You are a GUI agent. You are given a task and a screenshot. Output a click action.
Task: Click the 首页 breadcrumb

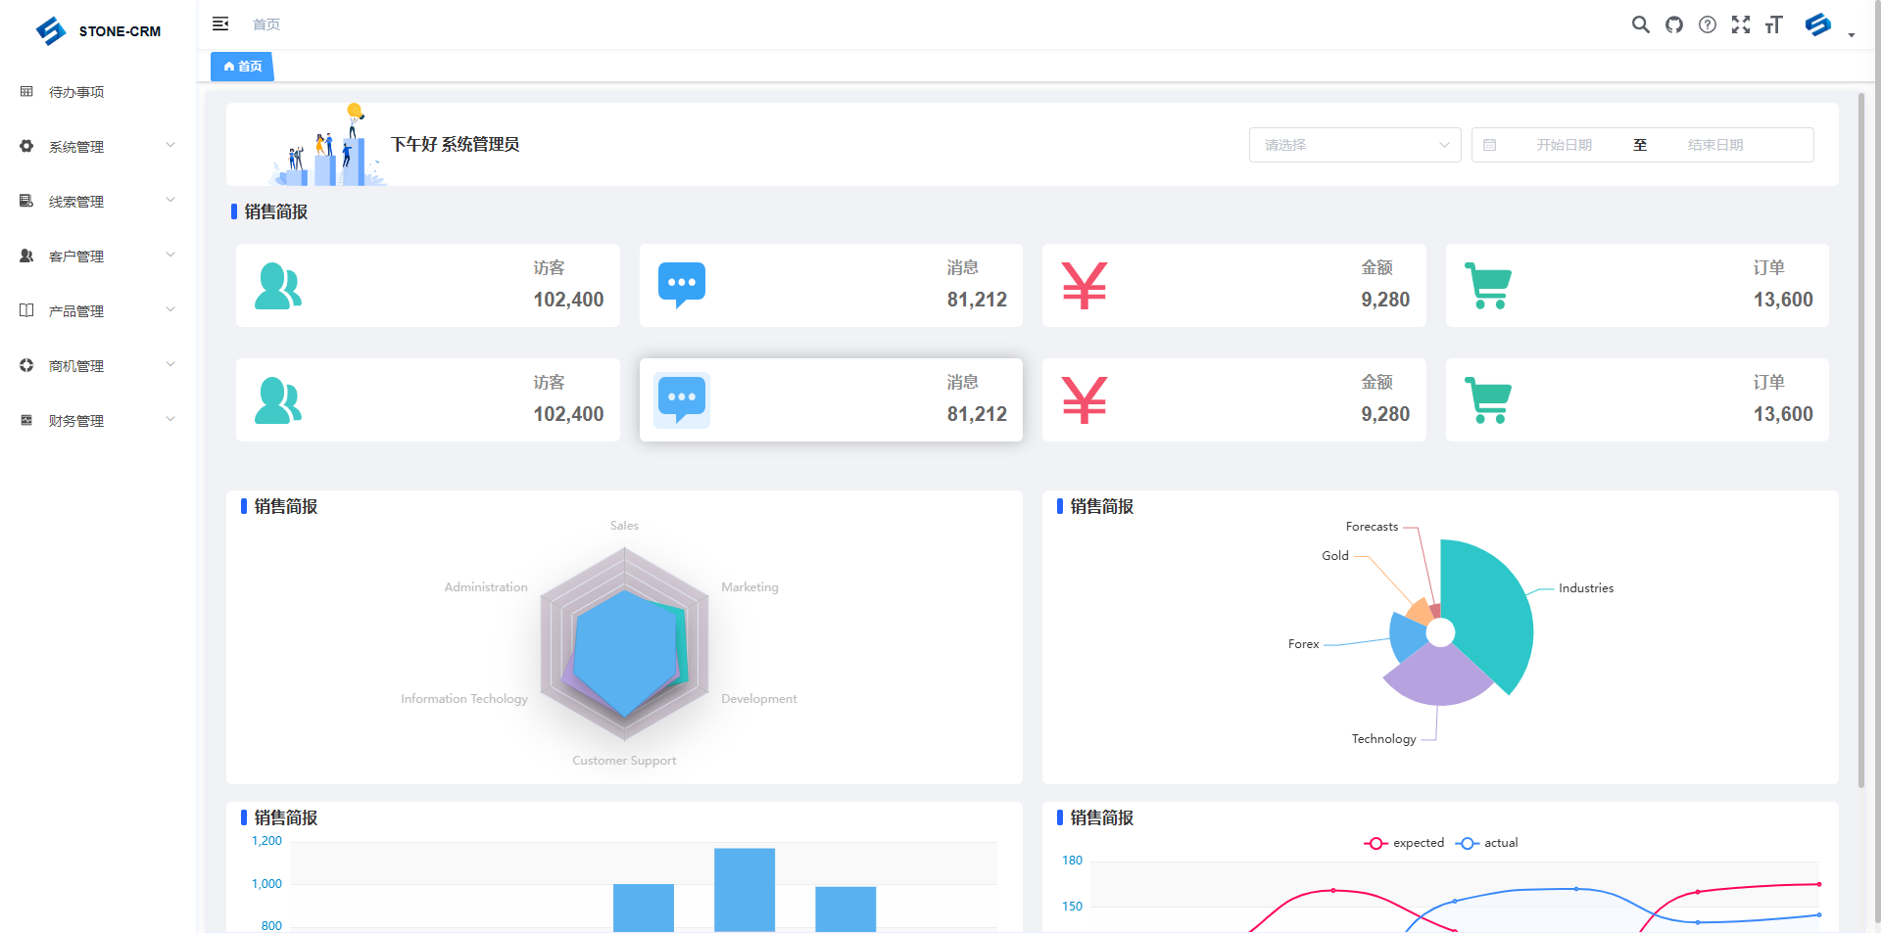tap(266, 24)
